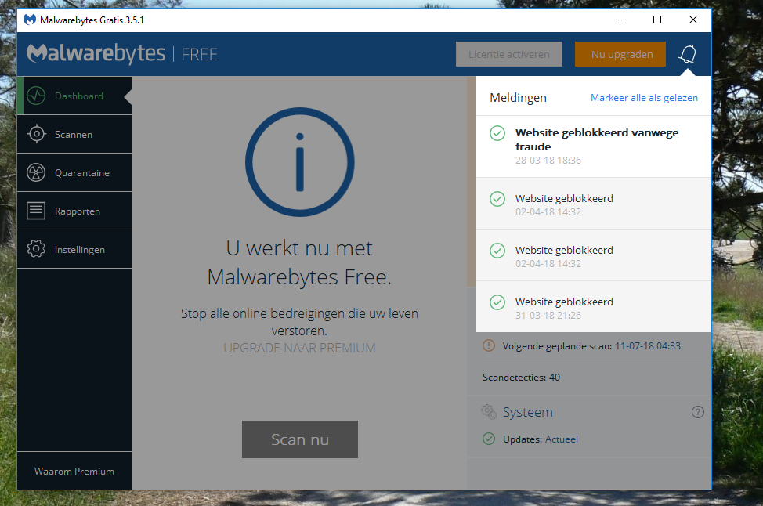Screen dimensions: 763x506
Task: Click the Malwarebytes title bar app icon
Action: click(30, 20)
